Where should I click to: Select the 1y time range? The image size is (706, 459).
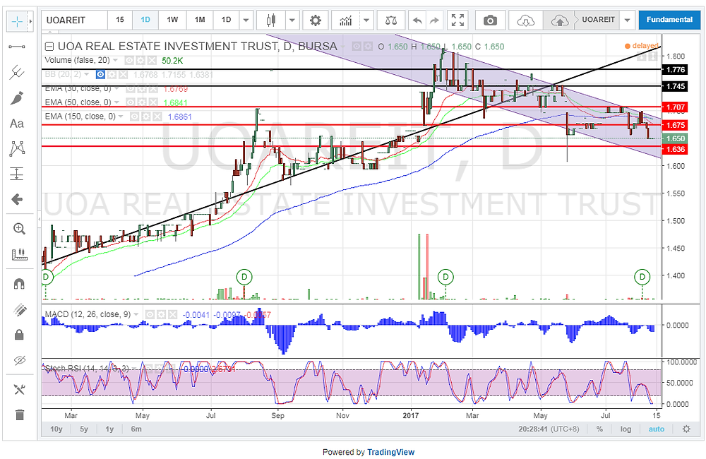coord(109,429)
